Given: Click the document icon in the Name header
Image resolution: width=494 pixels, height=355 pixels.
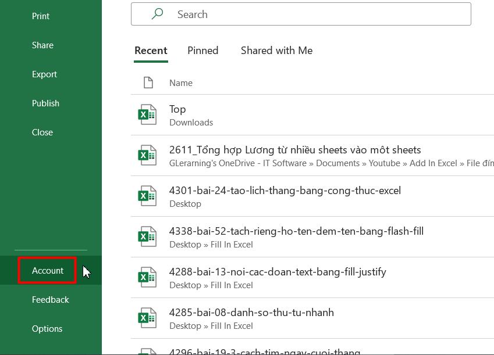Looking at the screenshot, I should pyautogui.click(x=149, y=83).
